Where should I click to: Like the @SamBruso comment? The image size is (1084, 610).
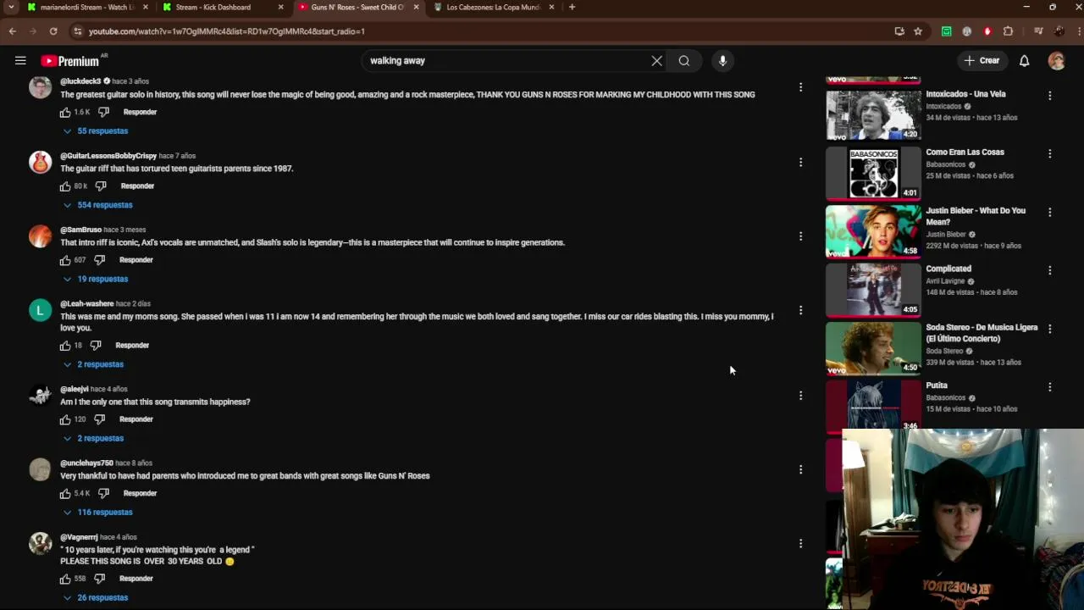tap(65, 260)
